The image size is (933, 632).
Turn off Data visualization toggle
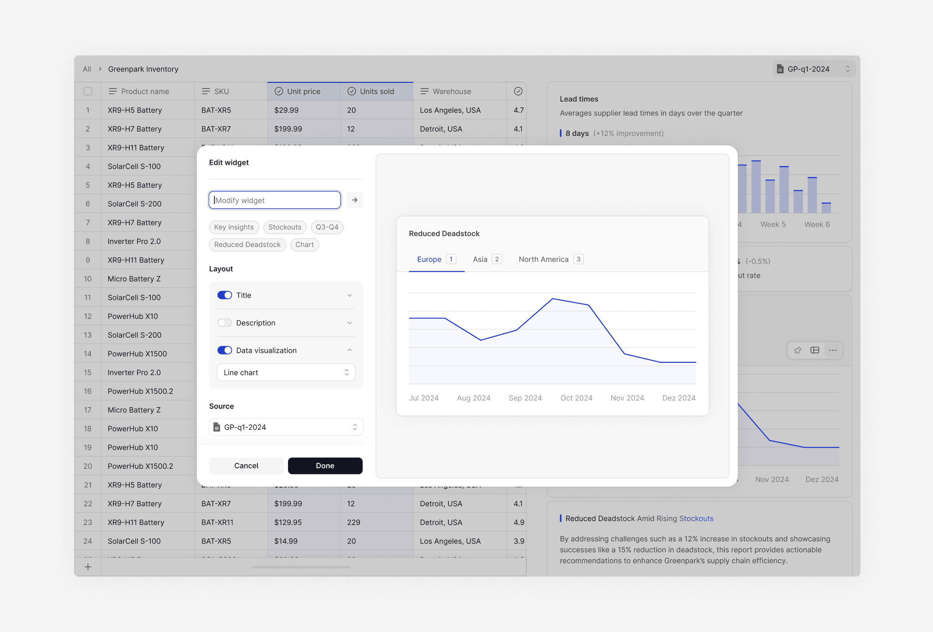(x=225, y=350)
